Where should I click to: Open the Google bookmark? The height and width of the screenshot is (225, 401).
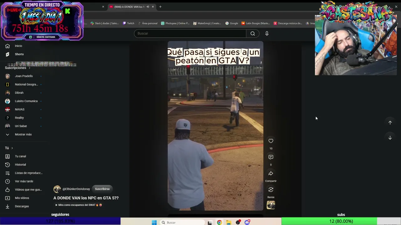[232, 23]
